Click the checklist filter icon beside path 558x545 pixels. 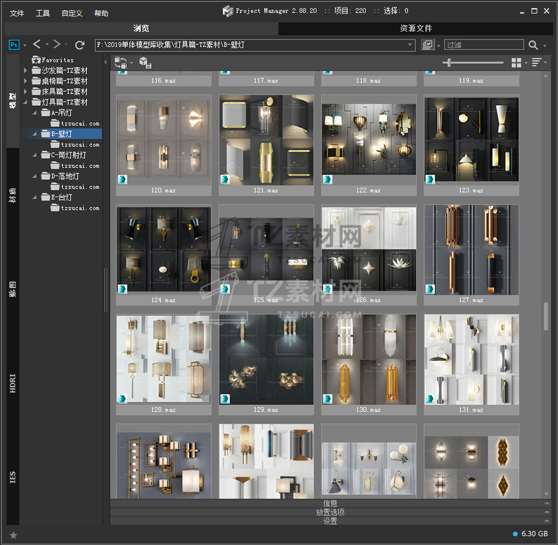click(x=428, y=45)
